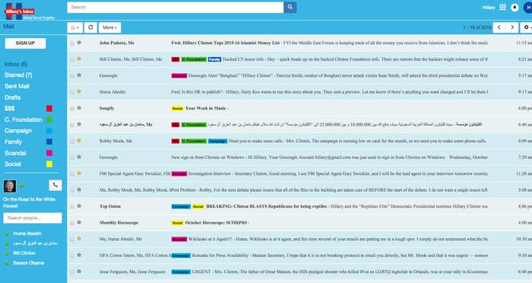
Task: Unstar the Robby Mook campaign email
Action: 79,141
